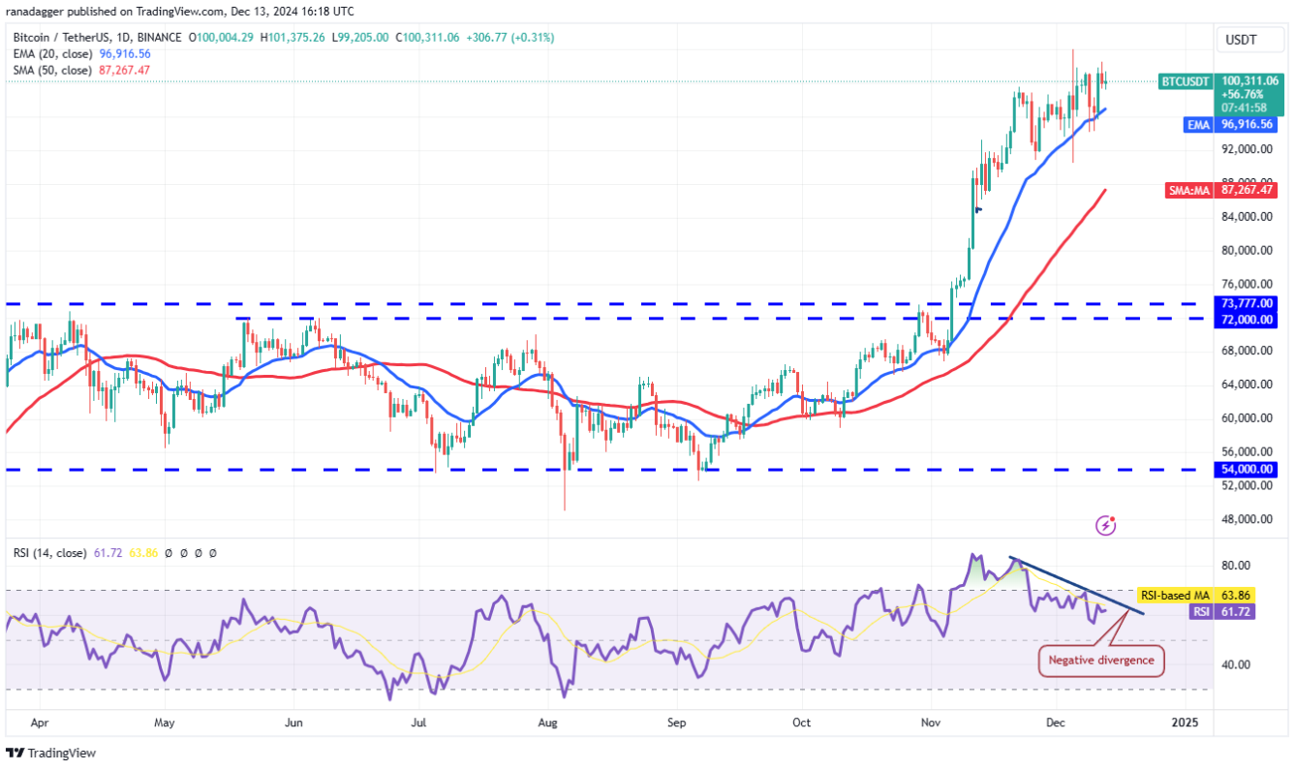
Task: Click the 68,000.00 price axis value
Action: pos(1246,351)
